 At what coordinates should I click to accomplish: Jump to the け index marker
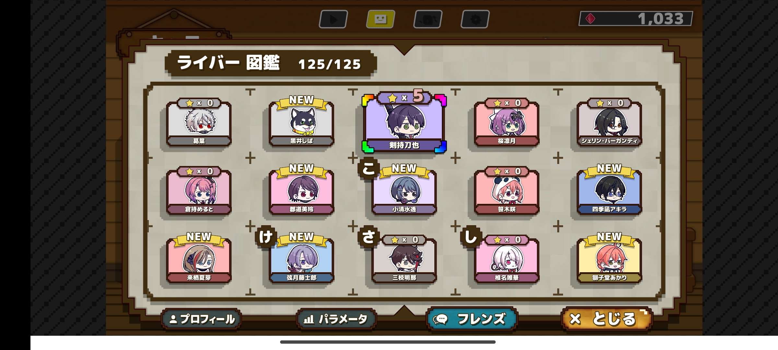265,237
